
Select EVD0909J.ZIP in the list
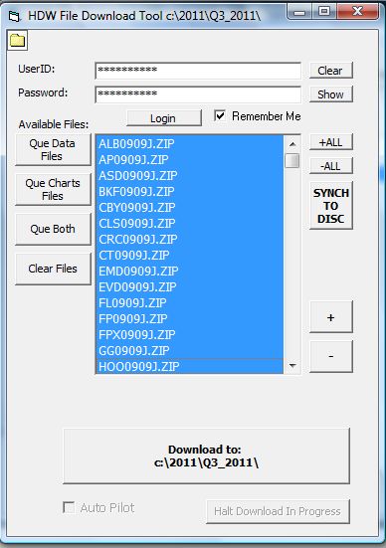click(189, 287)
